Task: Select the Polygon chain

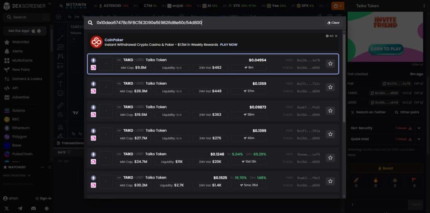Action: [x=19, y=137]
